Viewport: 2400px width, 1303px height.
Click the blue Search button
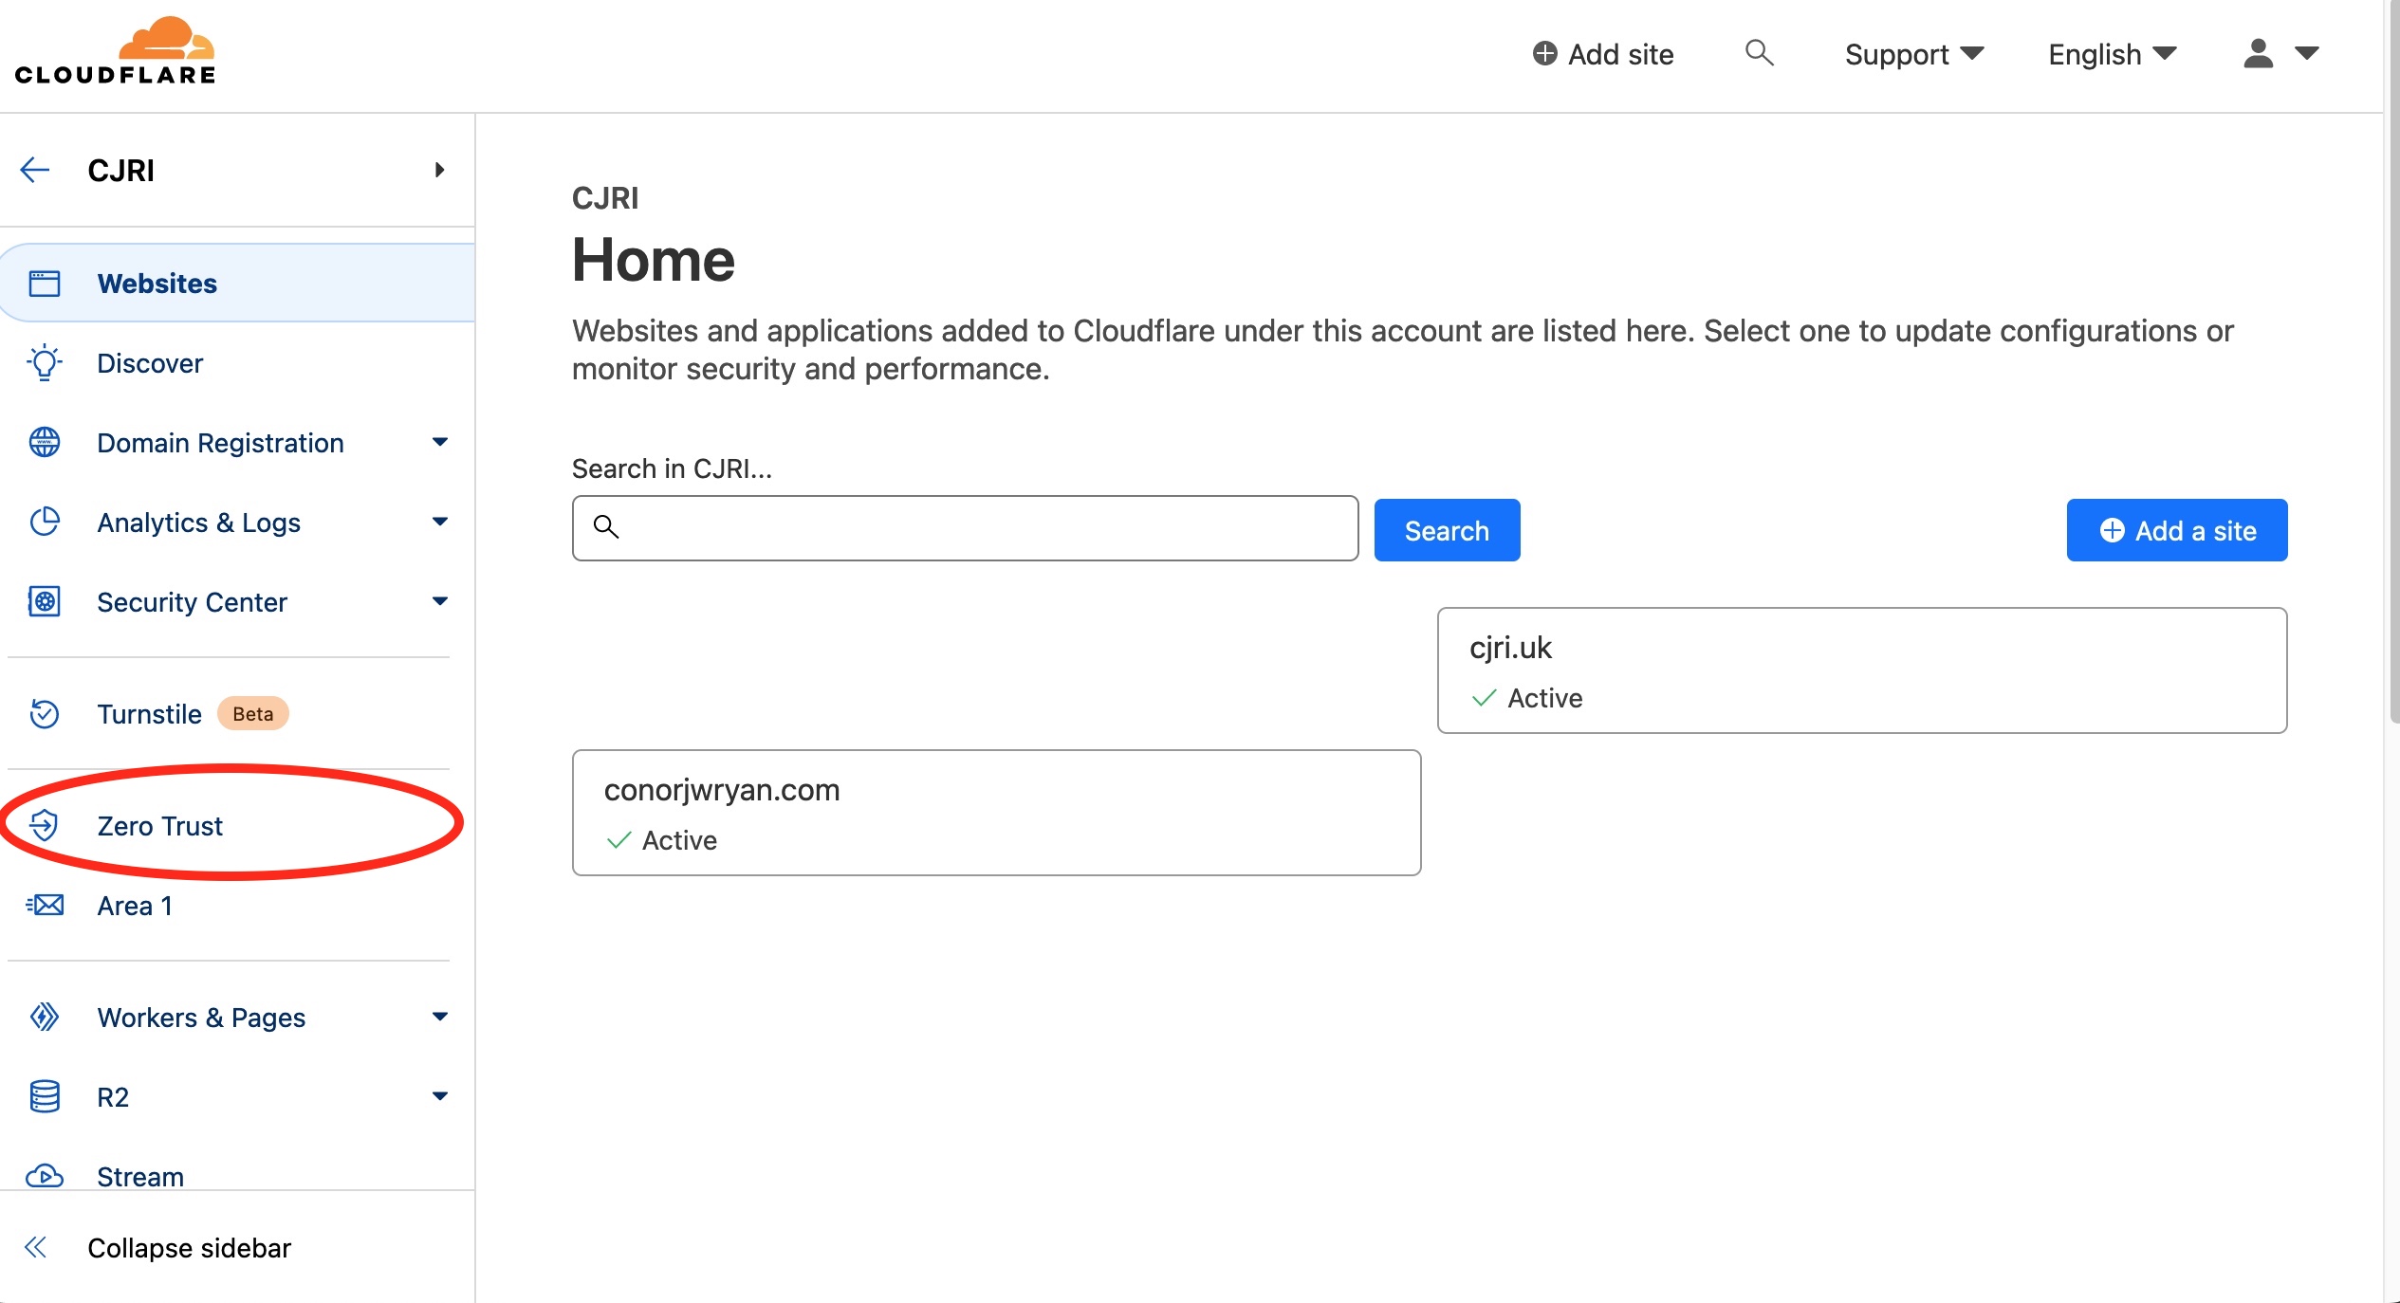coord(1447,530)
